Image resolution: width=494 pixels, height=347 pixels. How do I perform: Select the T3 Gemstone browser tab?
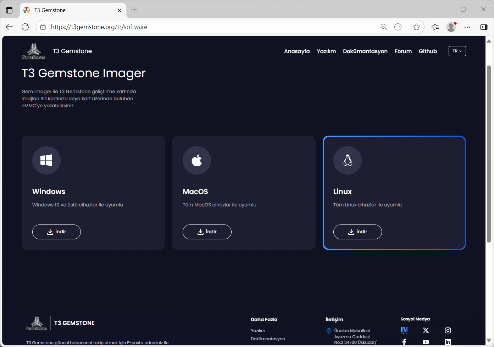point(73,10)
